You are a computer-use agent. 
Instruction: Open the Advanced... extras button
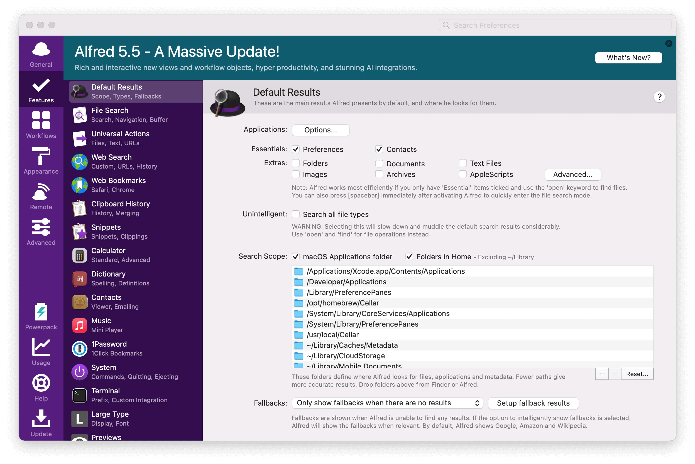pos(573,174)
